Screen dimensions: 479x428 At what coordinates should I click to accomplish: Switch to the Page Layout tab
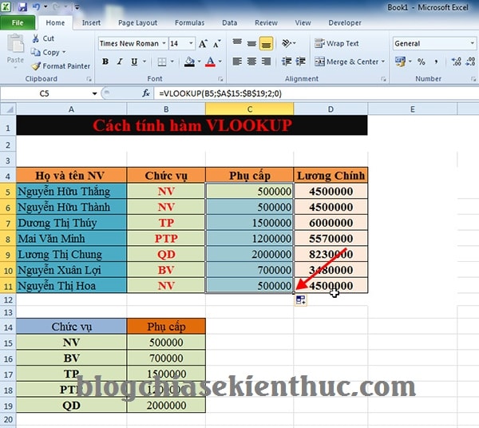pyautogui.click(x=137, y=22)
